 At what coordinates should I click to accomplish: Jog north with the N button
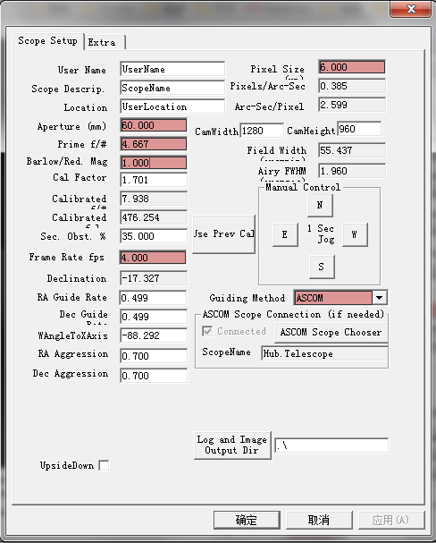320,205
